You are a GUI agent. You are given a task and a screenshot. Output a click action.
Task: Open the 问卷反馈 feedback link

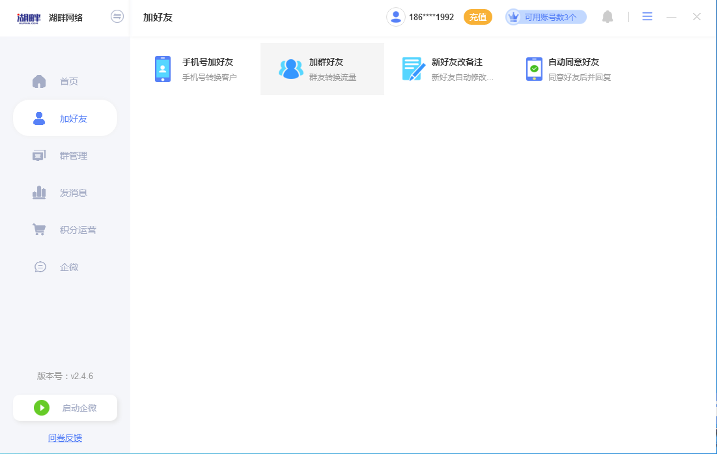tap(64, 438)
